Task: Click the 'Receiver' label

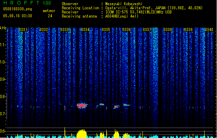Action: [x=70, y=12]
